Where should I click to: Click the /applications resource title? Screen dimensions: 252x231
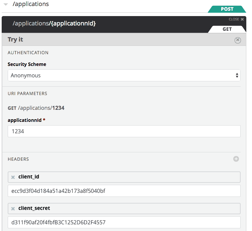[30, 4]
